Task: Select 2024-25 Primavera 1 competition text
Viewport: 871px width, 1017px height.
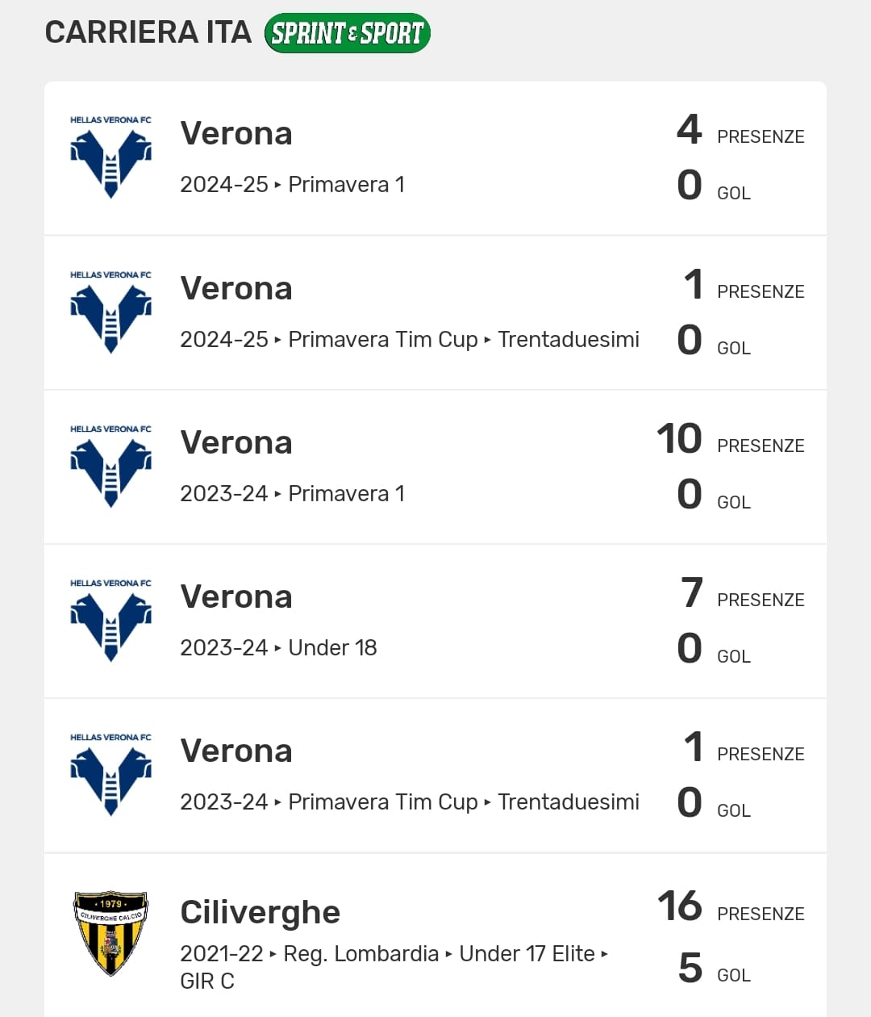Action: tap(292, 185)
